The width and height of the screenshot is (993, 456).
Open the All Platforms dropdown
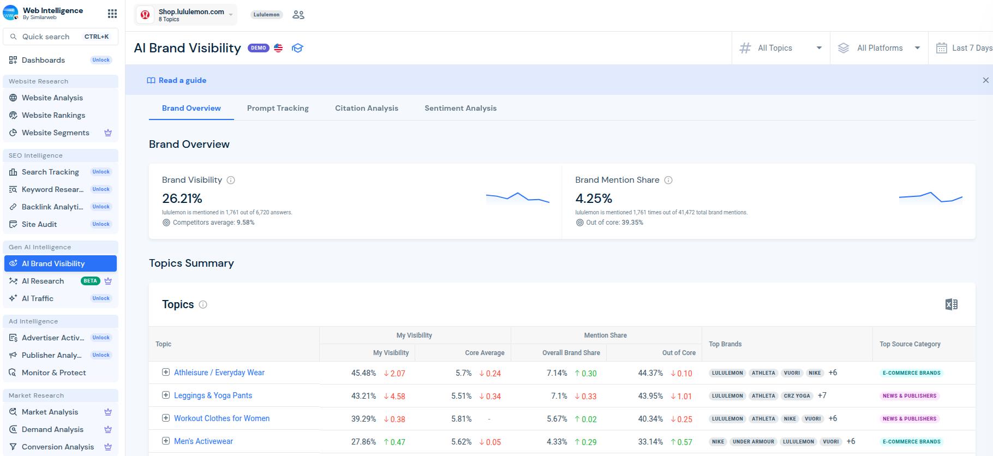(x=879, y=48)
